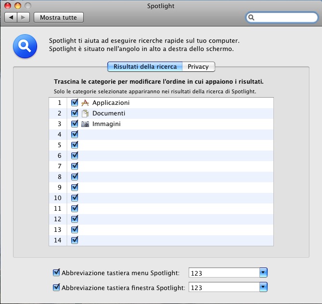Click the finestra Spotlight shortcut text field

pos(224,287)
